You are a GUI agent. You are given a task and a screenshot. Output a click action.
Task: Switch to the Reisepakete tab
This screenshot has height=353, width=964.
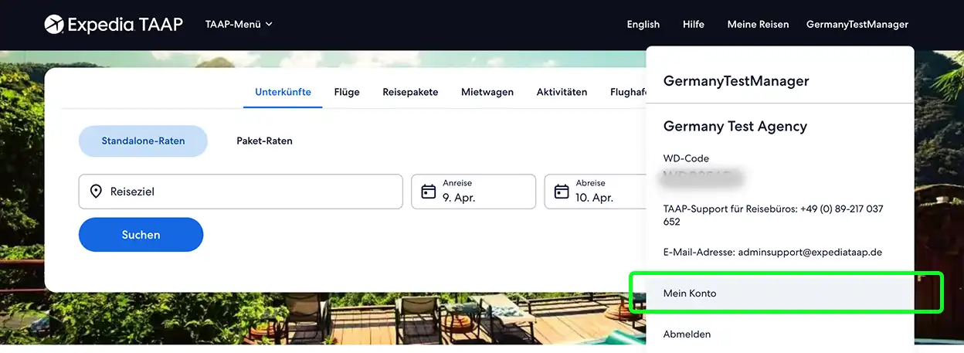pos(410,92)
